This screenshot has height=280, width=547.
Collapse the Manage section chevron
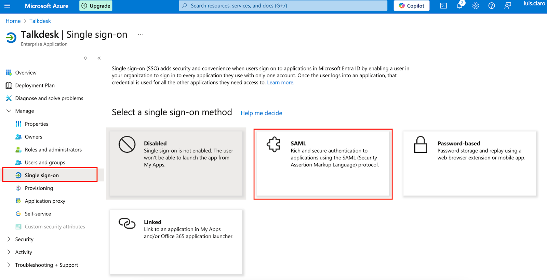[9, 111]
